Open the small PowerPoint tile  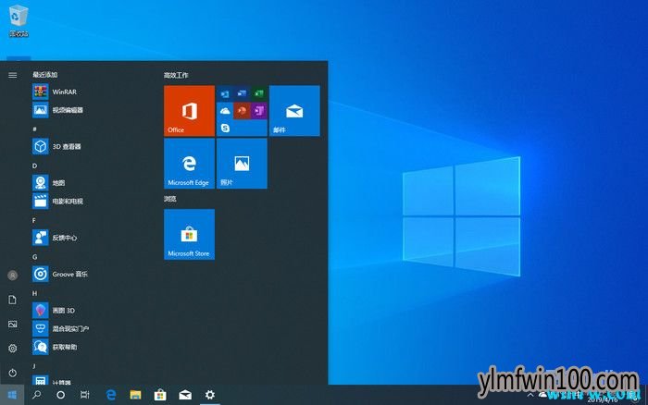pos(242,111)
